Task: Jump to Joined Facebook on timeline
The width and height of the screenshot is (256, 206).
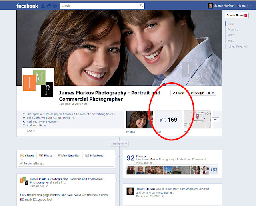Action: point(238,46)
